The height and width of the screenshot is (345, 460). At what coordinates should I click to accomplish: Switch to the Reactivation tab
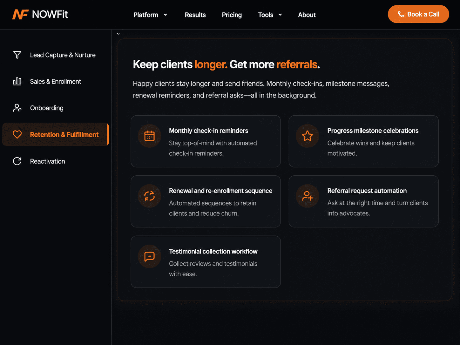click(56, 161)
